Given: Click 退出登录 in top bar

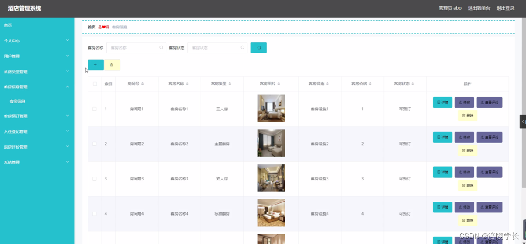Looking at the screenshot, I should click(505, 8).
